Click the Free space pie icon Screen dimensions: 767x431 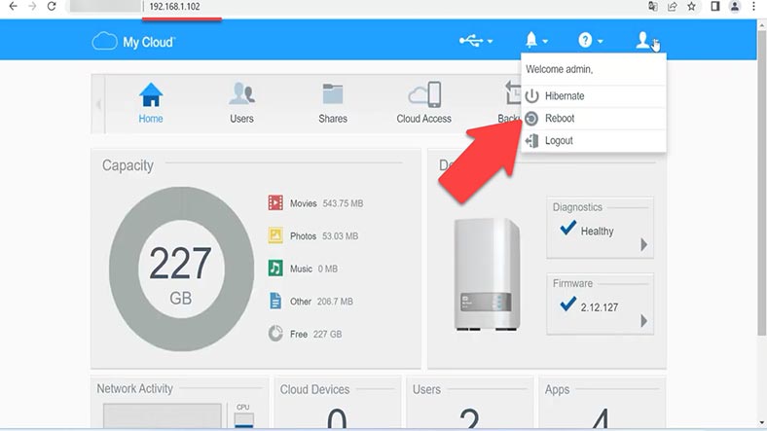pos(275,334)
